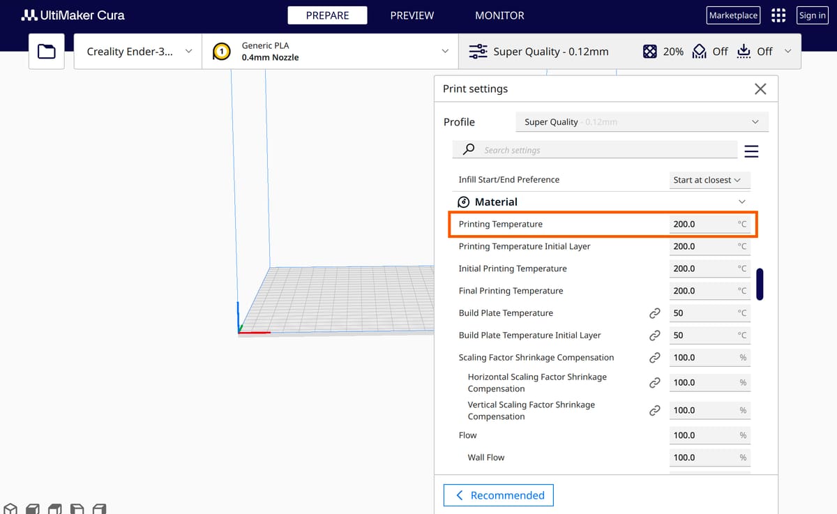Go back to Recommended settings
Screen dimensions: 837x514
499,495
